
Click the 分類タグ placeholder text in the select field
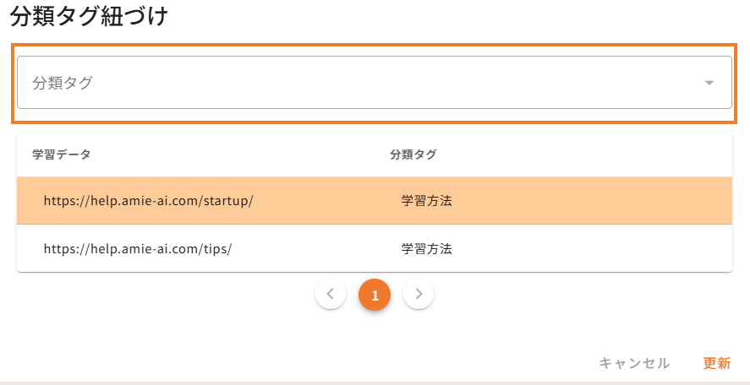[63, 83]
